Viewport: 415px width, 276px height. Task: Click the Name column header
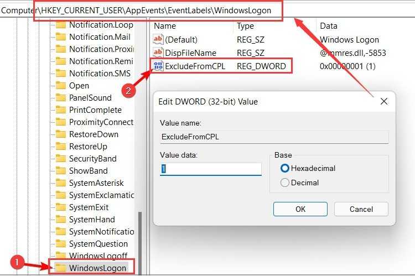[x=165, y=26]
